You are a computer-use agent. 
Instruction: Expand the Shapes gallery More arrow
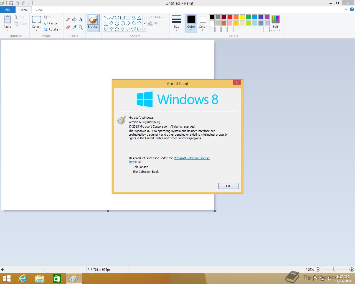[144, 29]
